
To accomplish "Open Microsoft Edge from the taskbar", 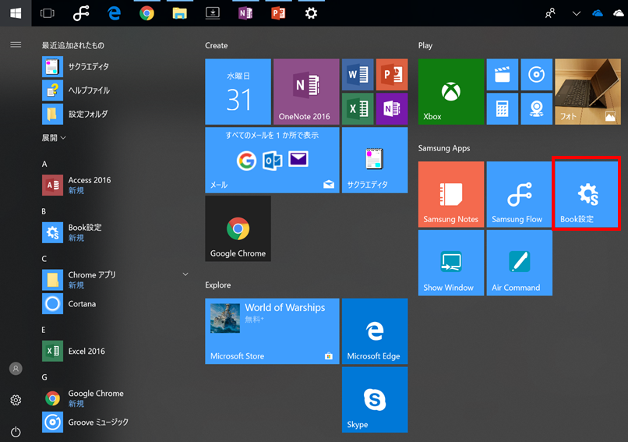I will [114, 13].
